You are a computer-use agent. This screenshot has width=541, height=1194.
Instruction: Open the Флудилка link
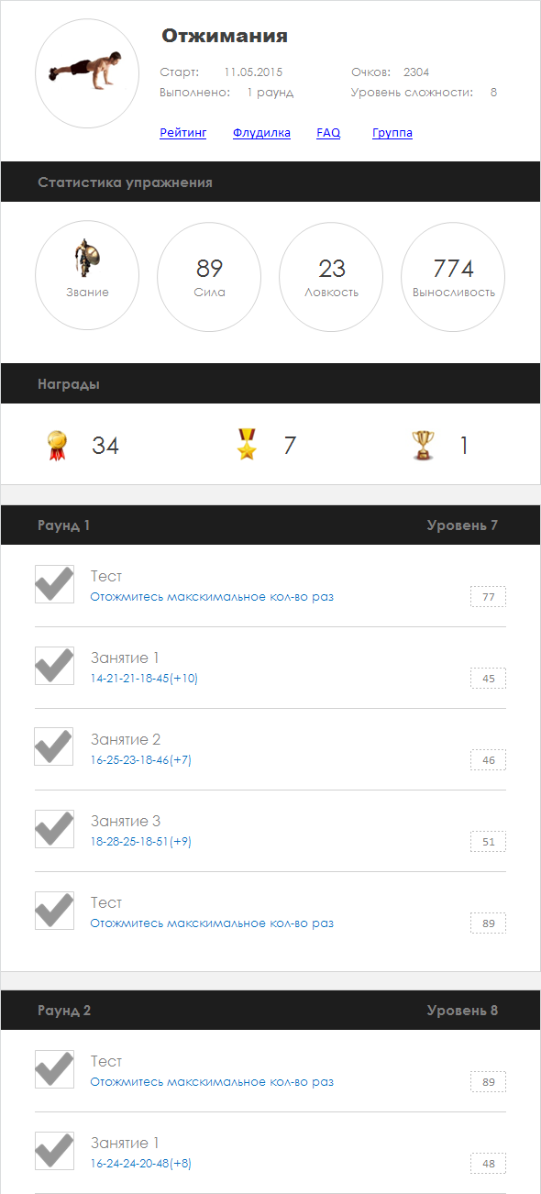[261, 133]
